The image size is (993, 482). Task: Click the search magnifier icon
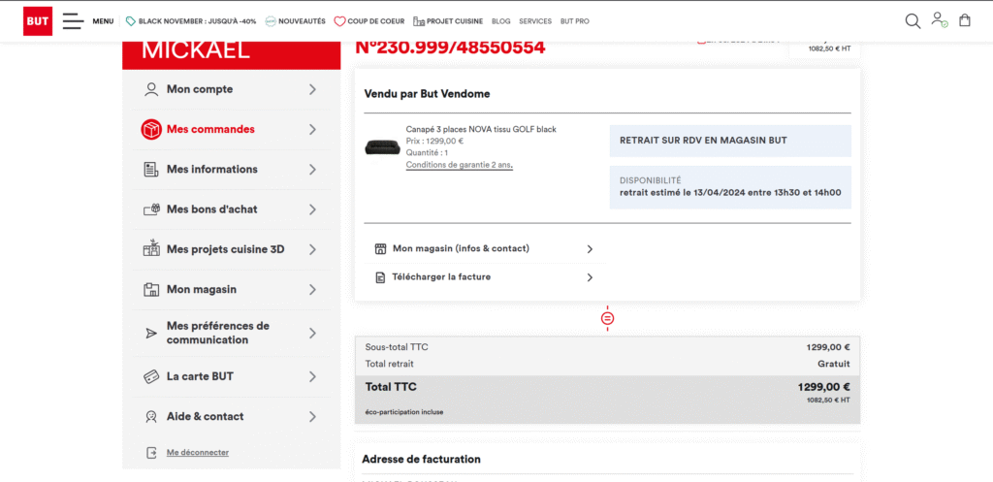click(913, 20)
